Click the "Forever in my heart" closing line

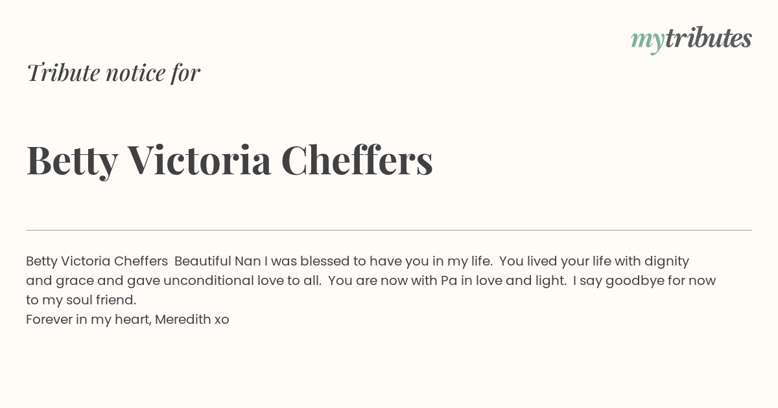[88, 319]
